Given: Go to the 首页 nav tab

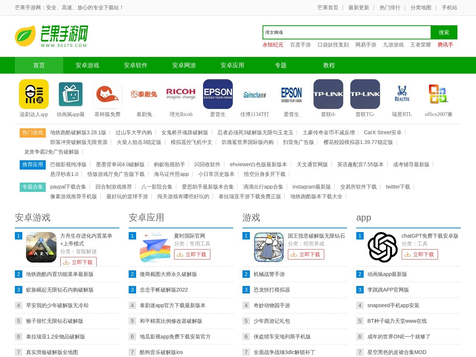Looking at the screenshot, I should pos(39,65).
